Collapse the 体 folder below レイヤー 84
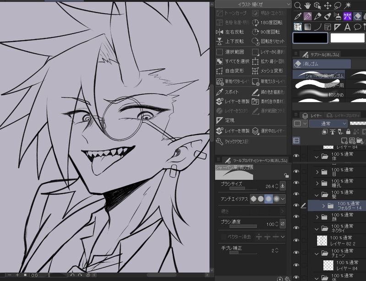 tap(317, 157)
